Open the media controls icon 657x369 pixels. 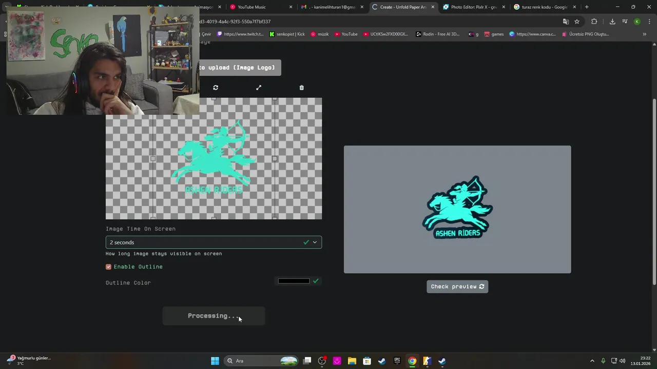pos(625,22)
